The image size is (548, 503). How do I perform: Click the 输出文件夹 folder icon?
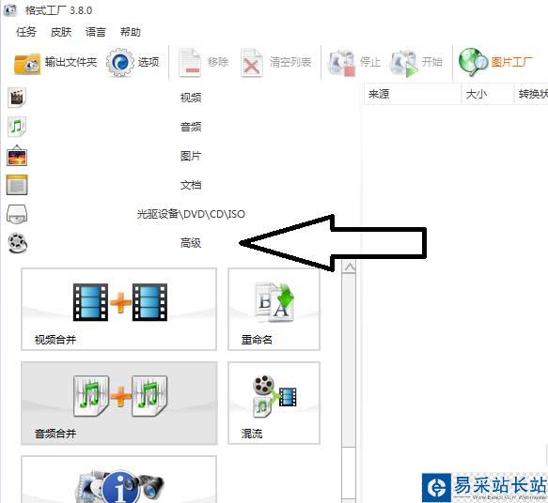click(x=27, y=63)
